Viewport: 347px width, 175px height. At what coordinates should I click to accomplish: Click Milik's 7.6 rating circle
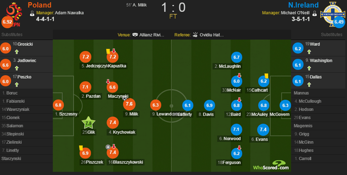pos(129,104)
